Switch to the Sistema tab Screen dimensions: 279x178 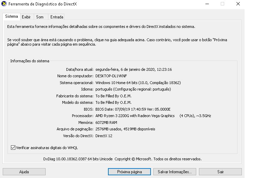11,16
